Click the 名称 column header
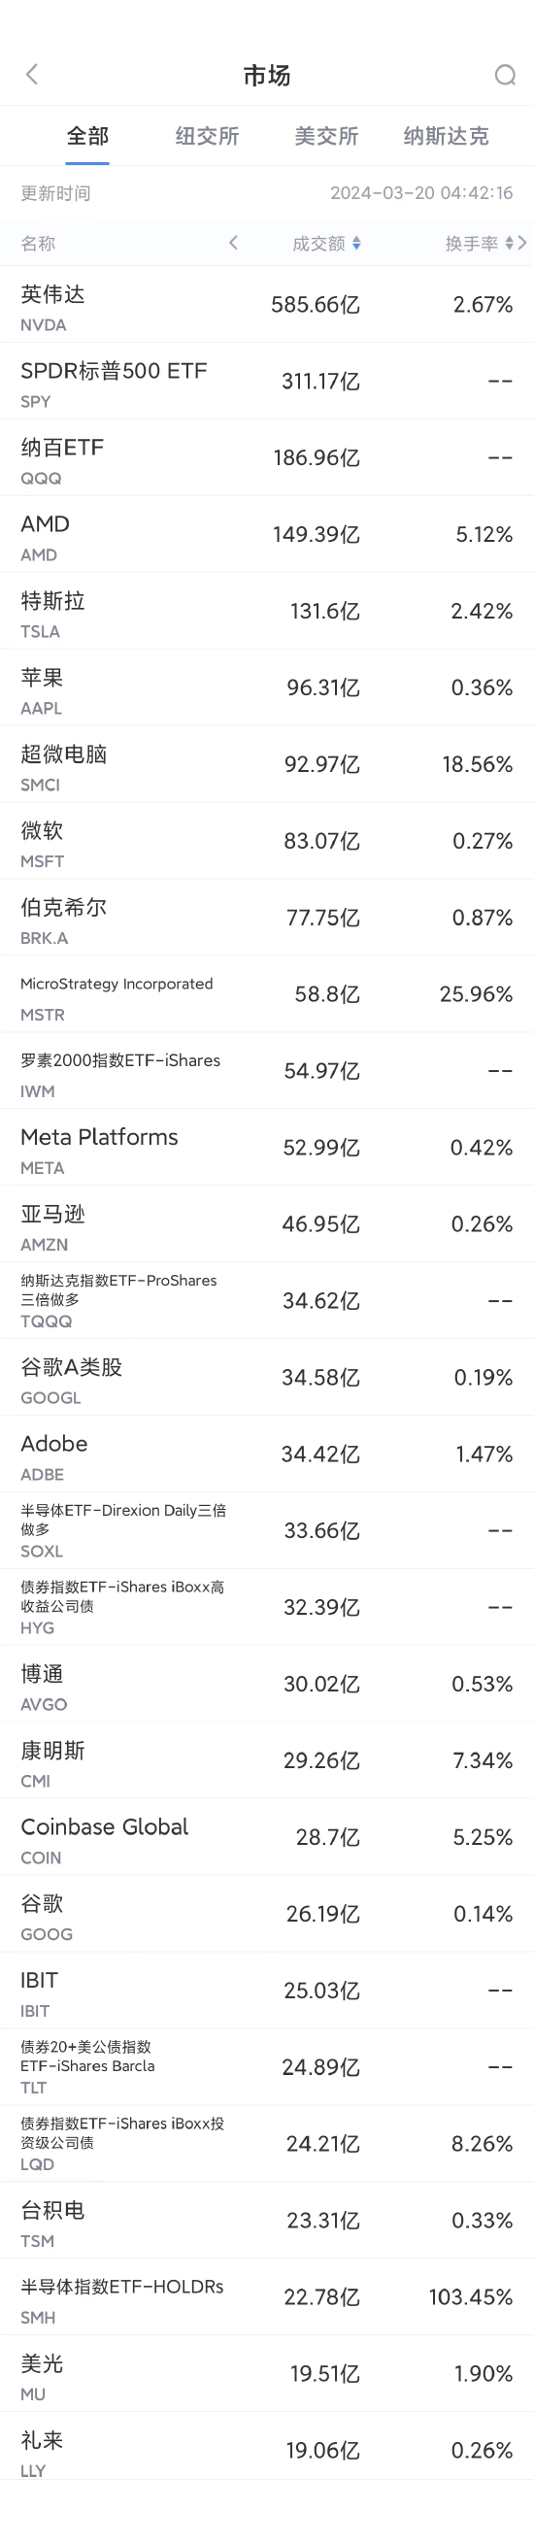The width and height of the screenshot is (534, 2543). 39,244
